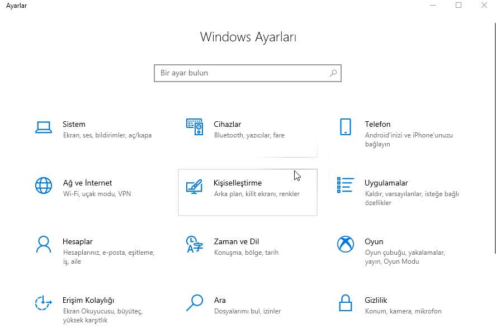Click "Arka plan, kilit ekranı, renkler" text

click(257, 194)
